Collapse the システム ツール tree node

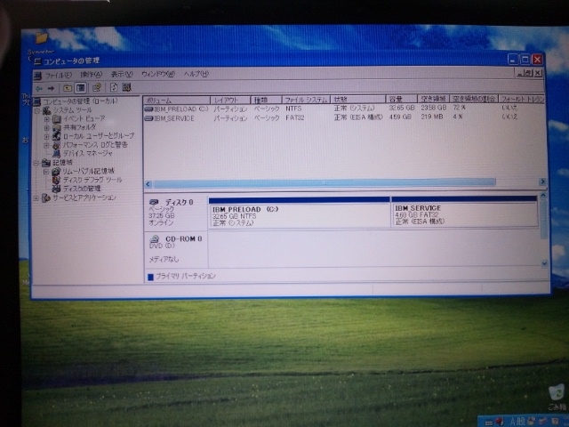coord(37,110)
